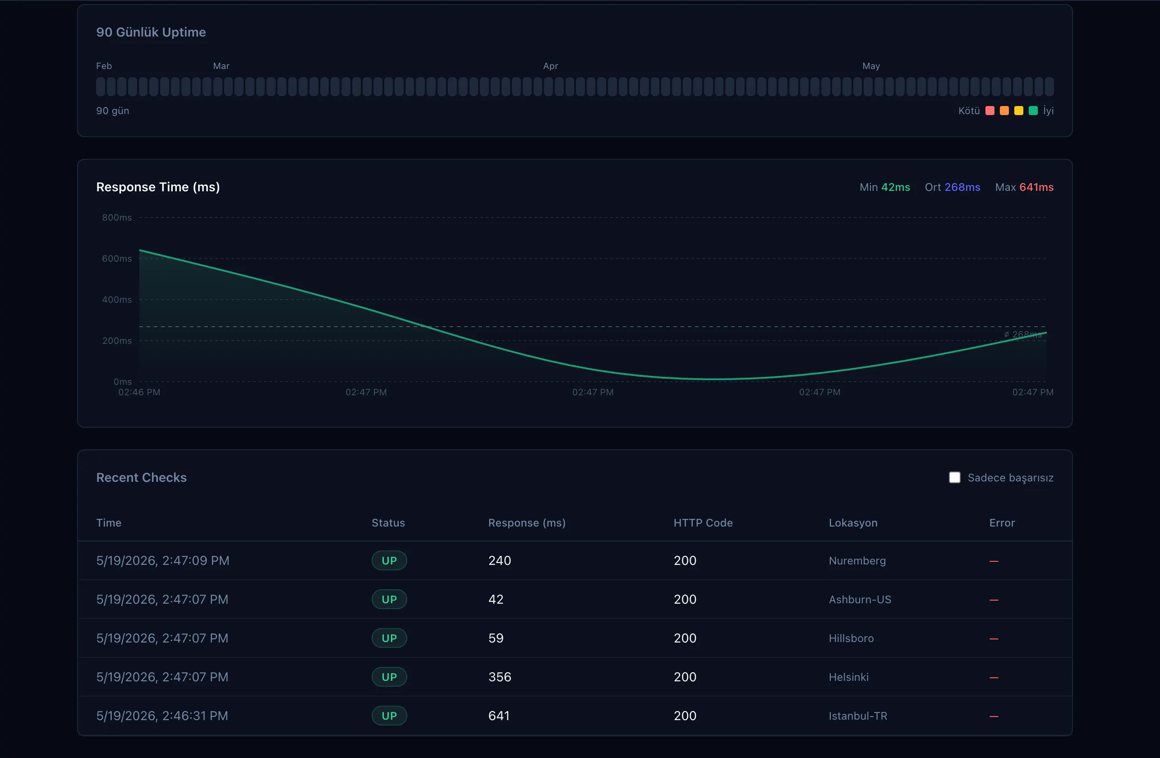Click the Ort 268ms statistic
1160x758 pixels.
[x=953, y=187]
